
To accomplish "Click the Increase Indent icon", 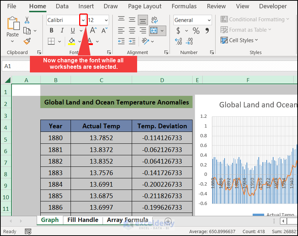I will [x=132, y=41].
